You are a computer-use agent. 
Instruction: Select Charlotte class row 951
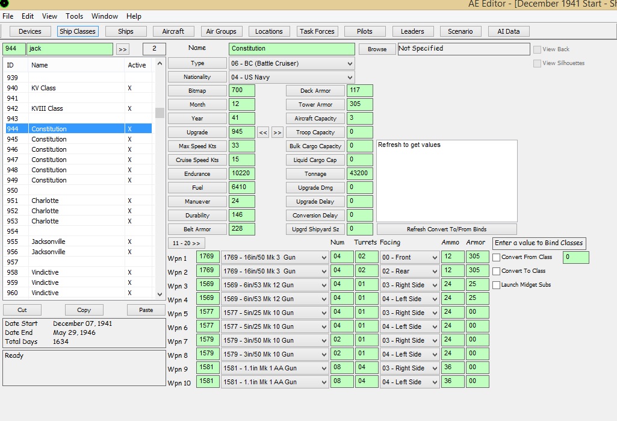point(78,201)
